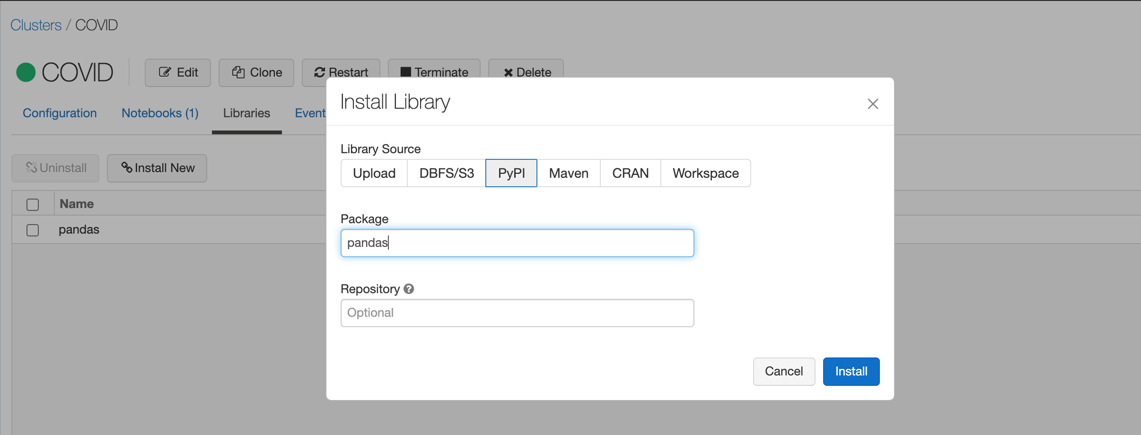1141x435 pixels.
Task: Choose Maven as the library source
Action: (569, 174)
